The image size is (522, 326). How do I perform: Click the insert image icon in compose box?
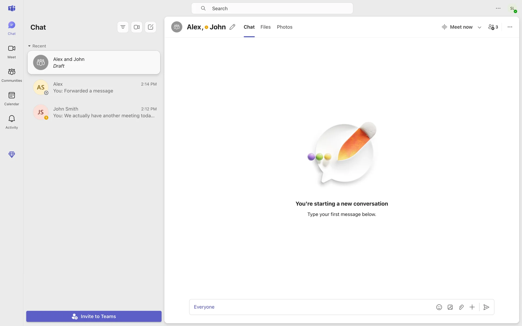click(x=450, y=307)
